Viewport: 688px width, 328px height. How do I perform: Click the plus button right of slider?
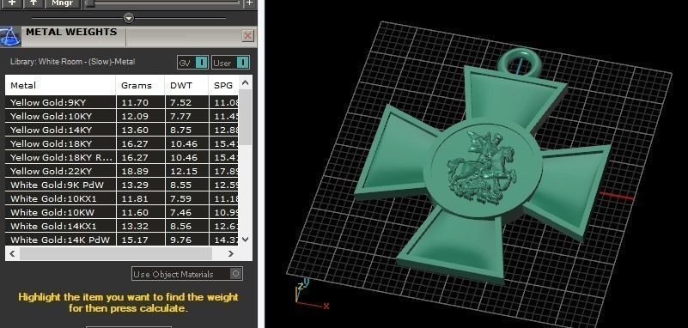pyautogui.click(x=249, y=3)
